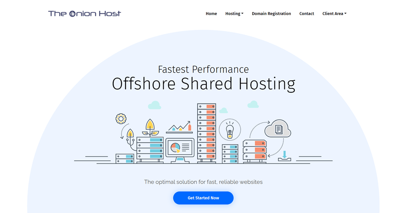The image size is (409, 213).
Task: Open the Domain Registration page
Action: [271, 13]
